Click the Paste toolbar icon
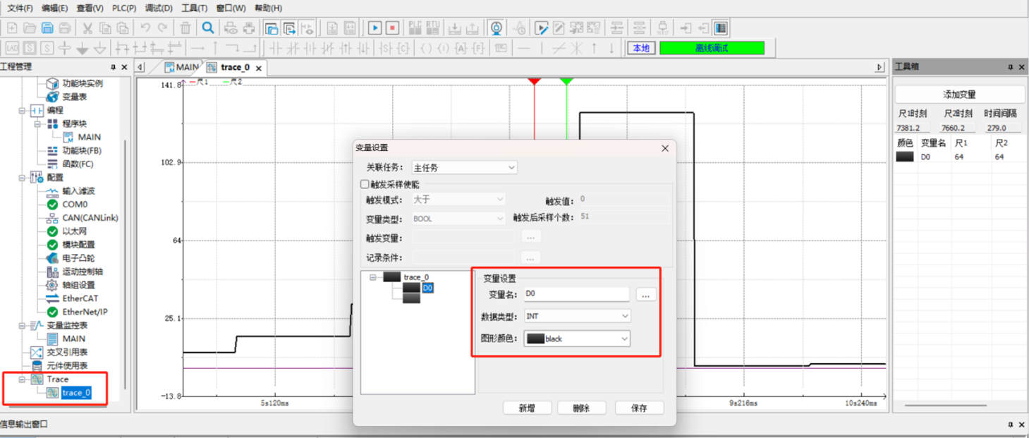The image size is (1029, 438). tap(123, 28)
